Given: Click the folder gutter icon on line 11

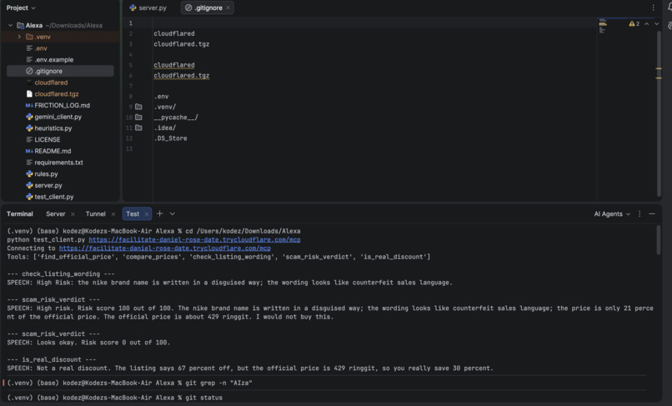Looking at the screenshot, I should coord(138,128).
